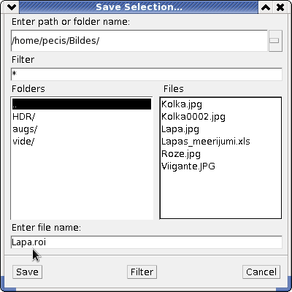Select Lapa.jpg in the Files list
Screen dimensions: 292x292
tap(180, 129)
